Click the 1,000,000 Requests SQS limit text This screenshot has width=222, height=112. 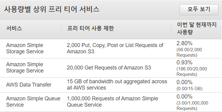(112, 102)
